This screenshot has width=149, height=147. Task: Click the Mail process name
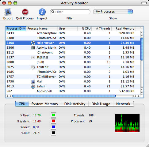tap(40, 81)
